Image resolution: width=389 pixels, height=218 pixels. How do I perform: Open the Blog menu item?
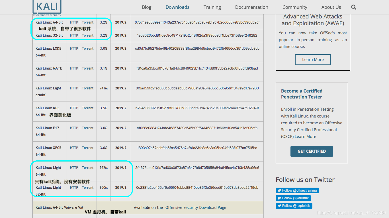pos(147,7)
